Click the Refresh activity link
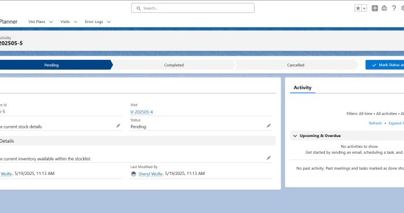 point(375,123)
